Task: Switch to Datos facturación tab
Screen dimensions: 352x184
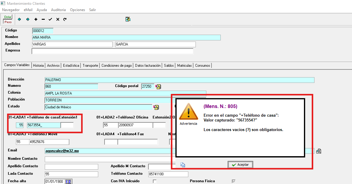Action: (148, 66)
